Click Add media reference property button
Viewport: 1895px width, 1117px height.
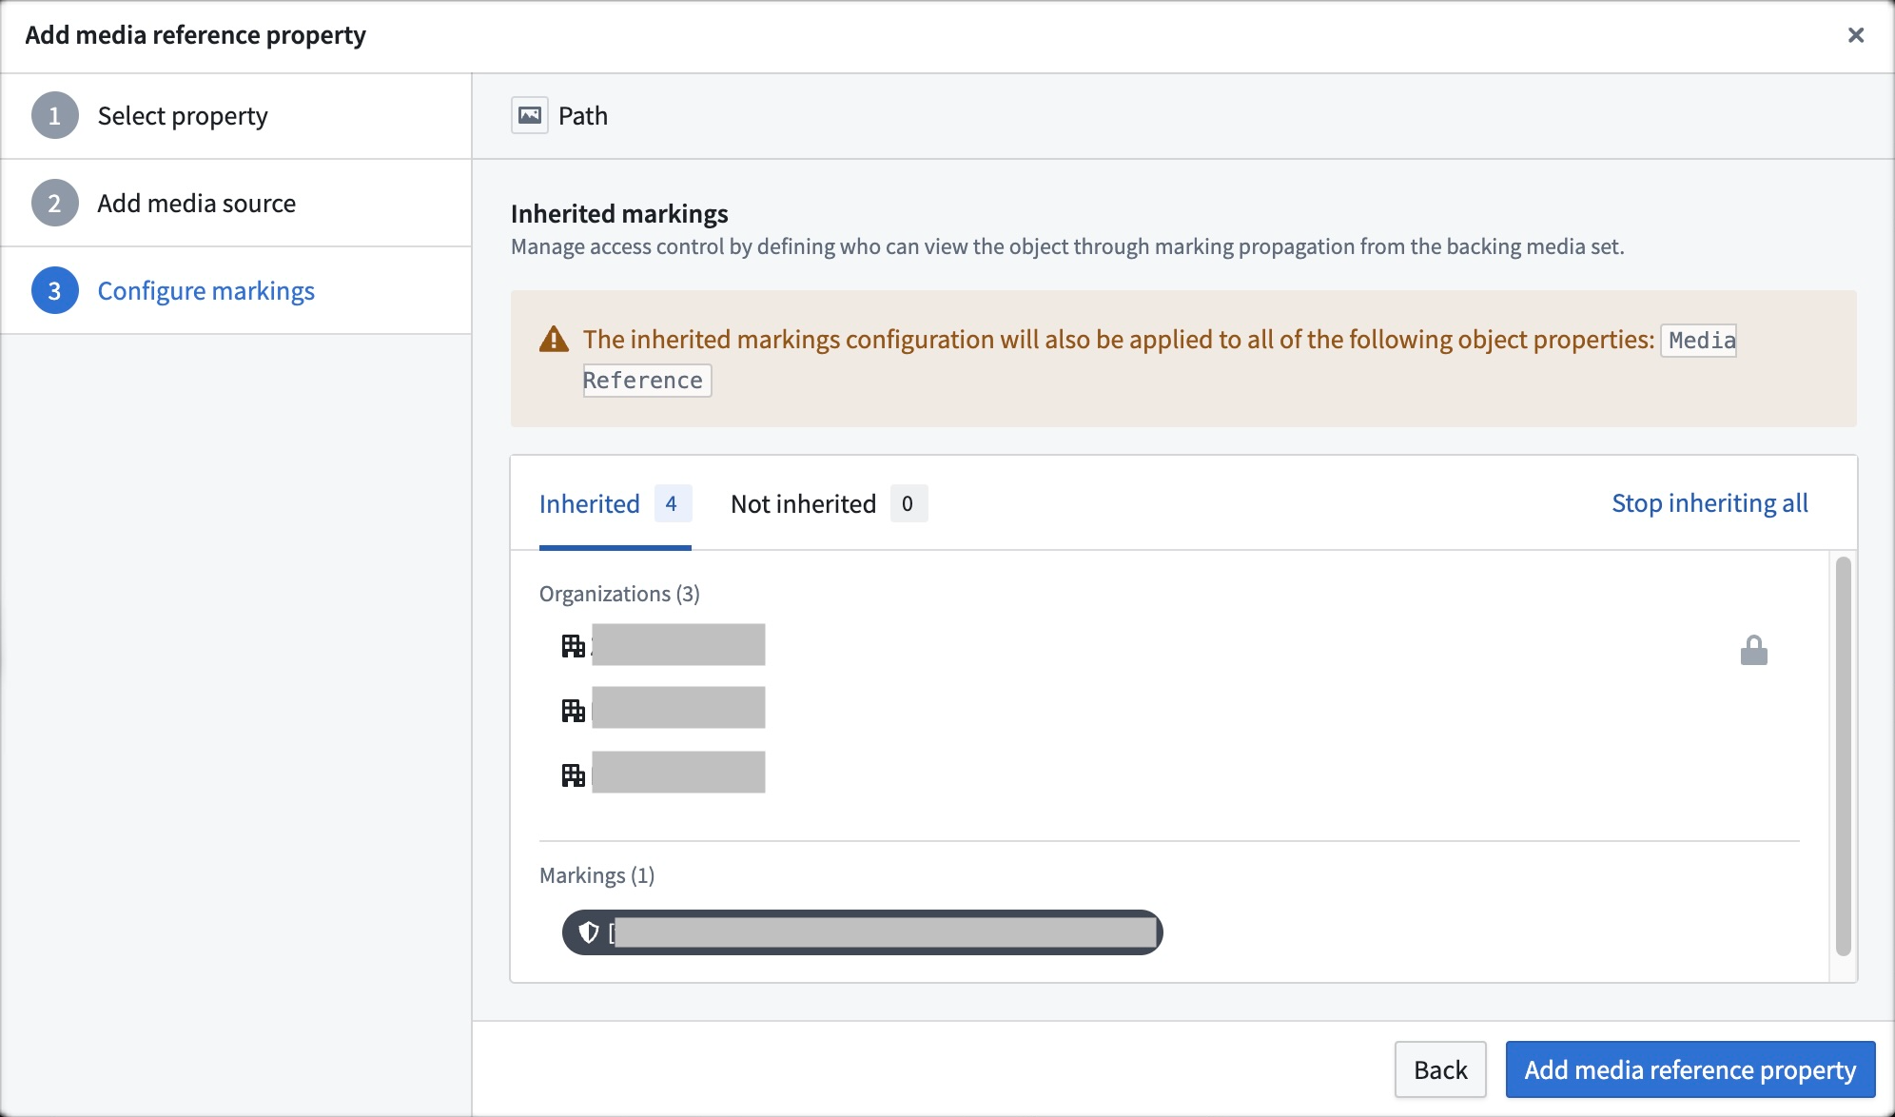pyautogui.click(x=1690, y=1069)
